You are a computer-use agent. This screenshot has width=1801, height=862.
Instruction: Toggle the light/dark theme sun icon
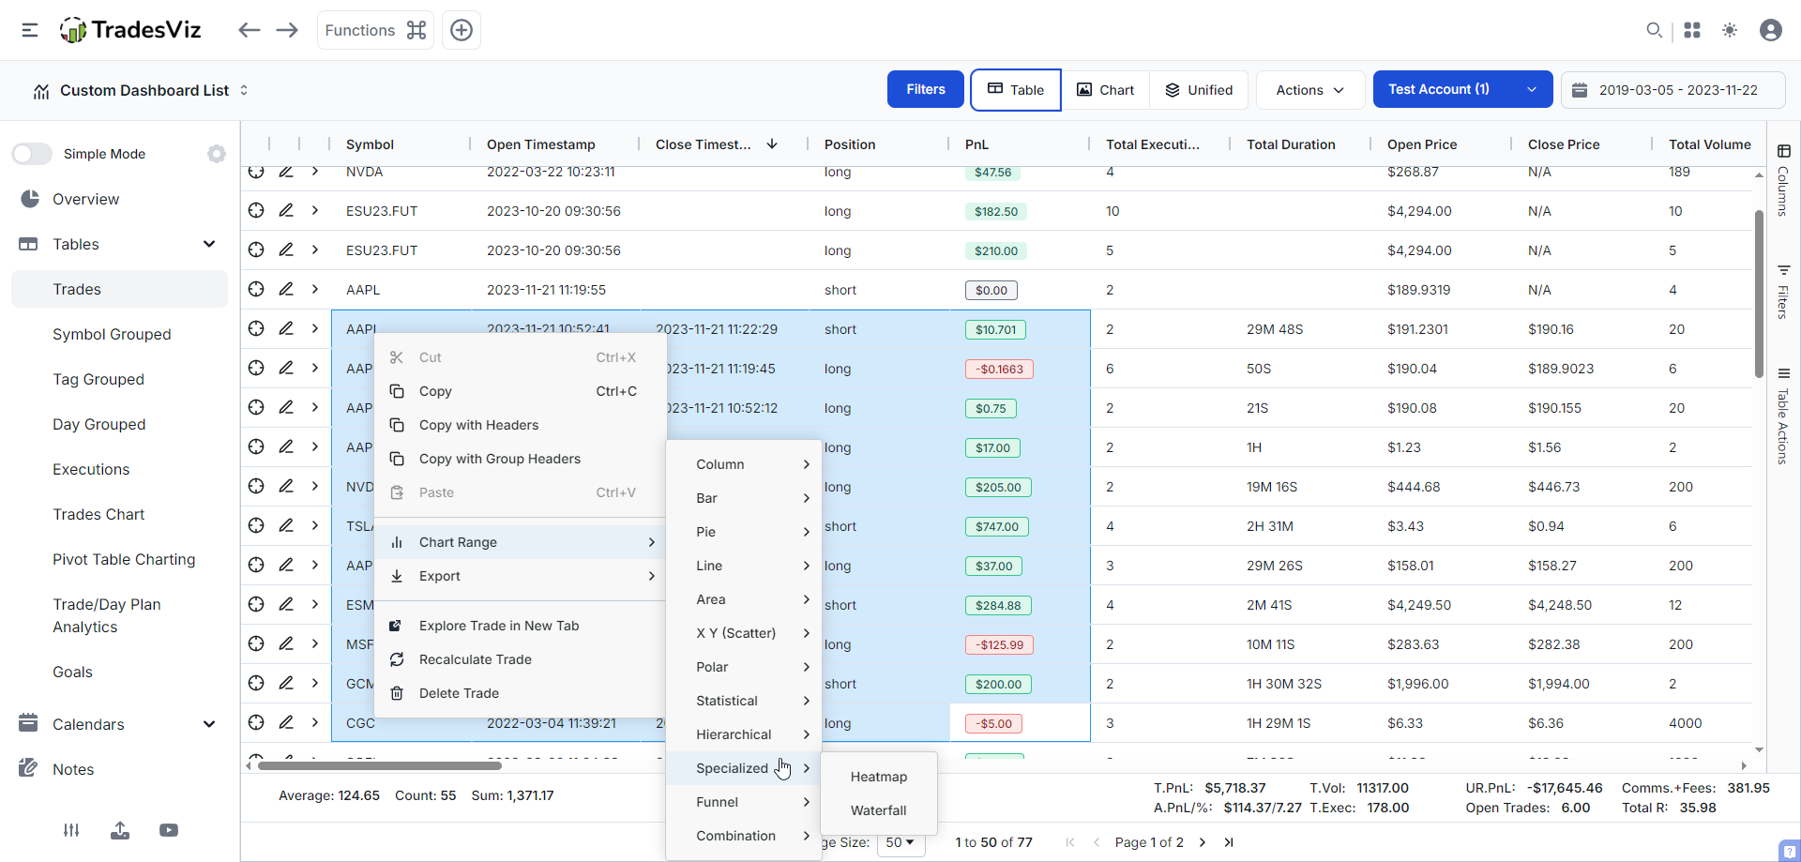point(1730,30)
